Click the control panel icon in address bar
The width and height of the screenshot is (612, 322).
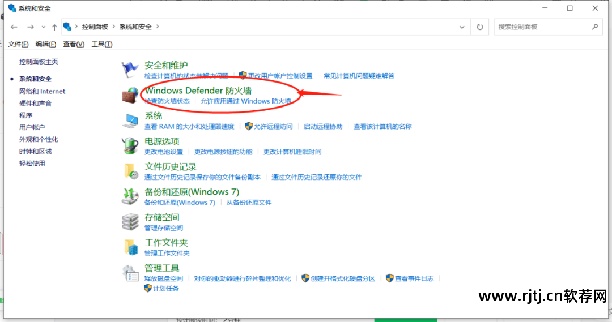(67, 27)
